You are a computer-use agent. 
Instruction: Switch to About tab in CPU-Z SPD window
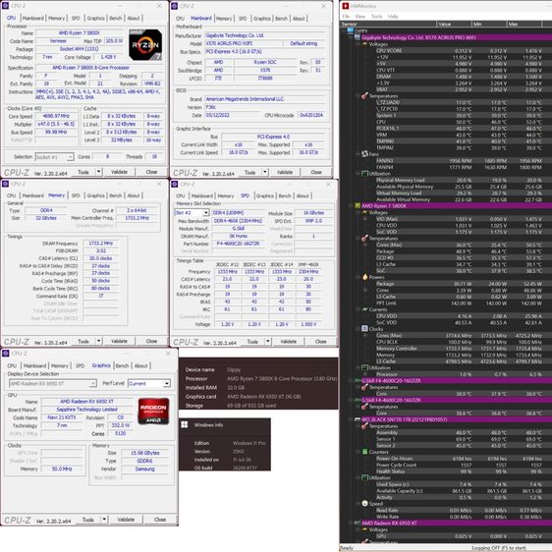pos(303,196)
